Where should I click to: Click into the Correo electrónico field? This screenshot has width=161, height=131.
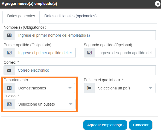[85, 70]
